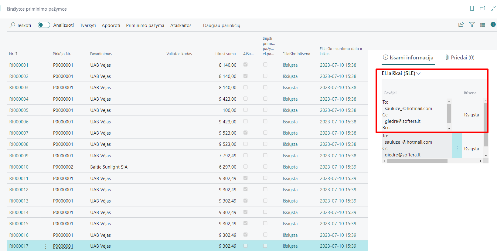Viewport: 497px width, 251px height.
Task: Open El.laiško siuntimo data column header
Action: click(x=341, y=51)
